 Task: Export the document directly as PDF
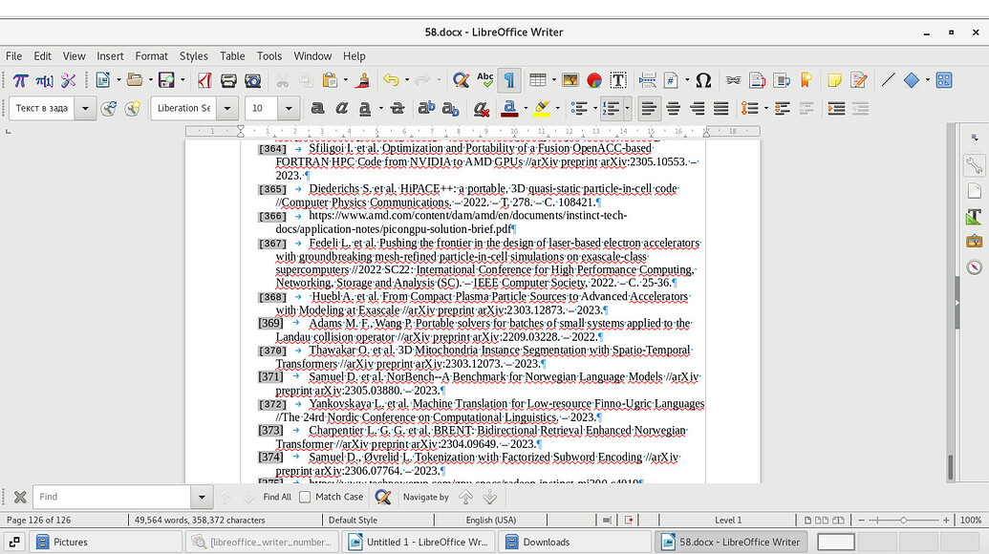(204, 80)
